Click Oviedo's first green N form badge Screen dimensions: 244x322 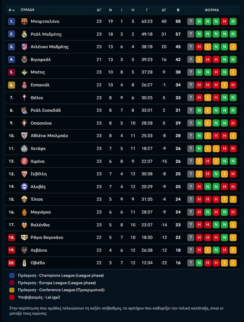pyautogui.click(x=199, y=263)
